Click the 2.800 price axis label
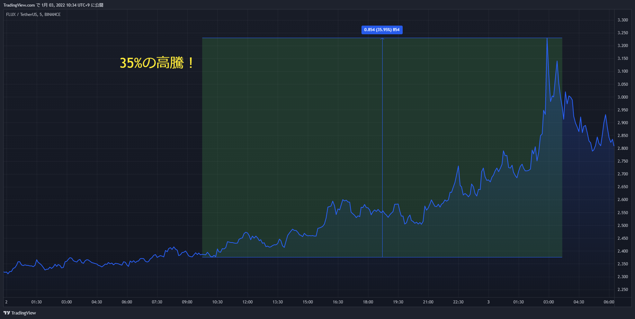The height and width of the screenshot is (319, 635). tap(623, 148)
